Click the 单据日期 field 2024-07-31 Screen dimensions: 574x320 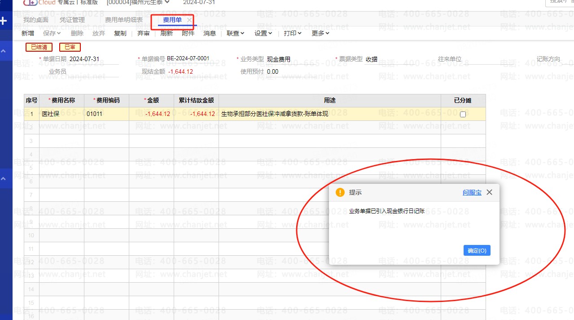click(94, 59)
